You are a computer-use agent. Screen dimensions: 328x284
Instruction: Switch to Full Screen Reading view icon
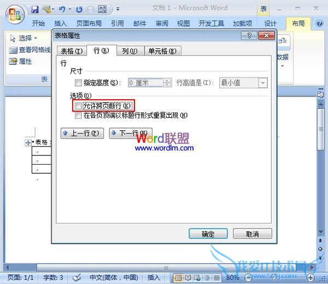pos(188,277)
